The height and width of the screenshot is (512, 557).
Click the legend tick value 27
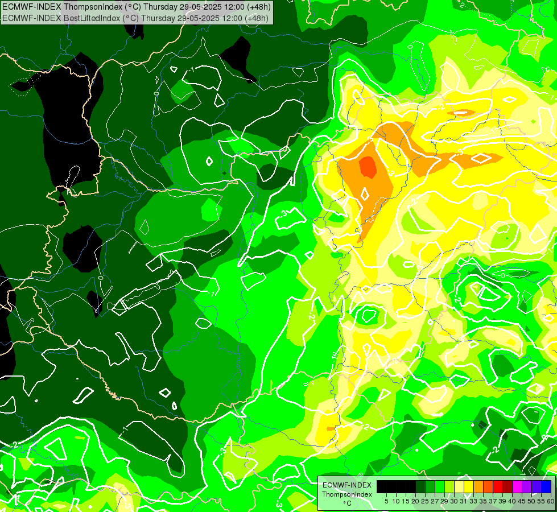click(x=435, y=501)
